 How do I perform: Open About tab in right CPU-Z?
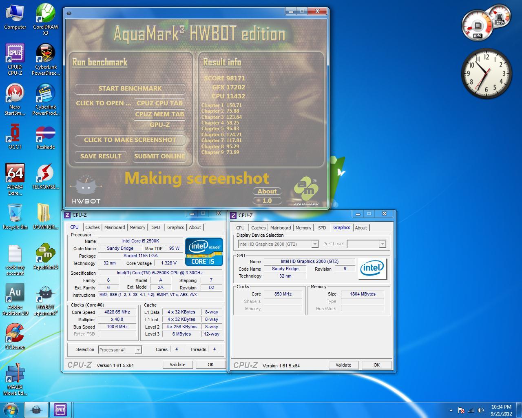coord(361,228)
